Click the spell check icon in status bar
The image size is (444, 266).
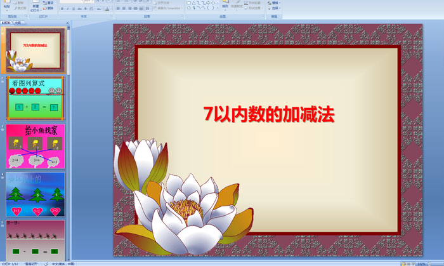(x=46, y=264)
